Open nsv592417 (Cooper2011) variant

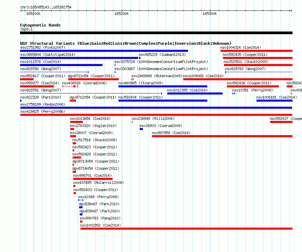coord(43,76)
